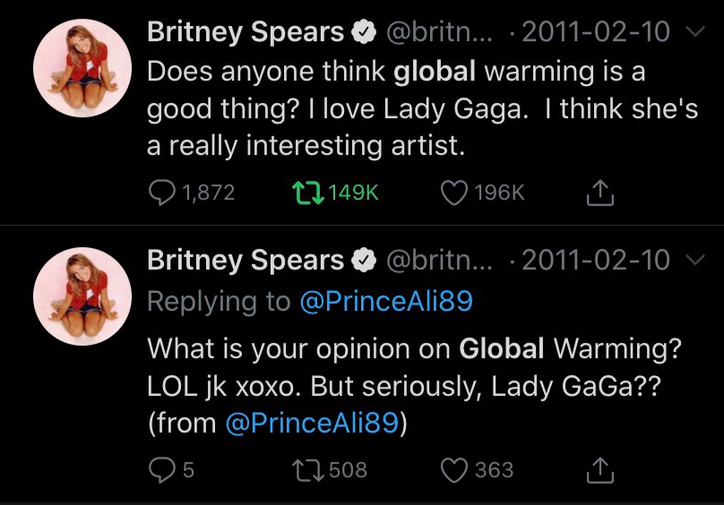
Task: Open the second tweet's 2011-02-10 timestamp
Action: (596, 260)
